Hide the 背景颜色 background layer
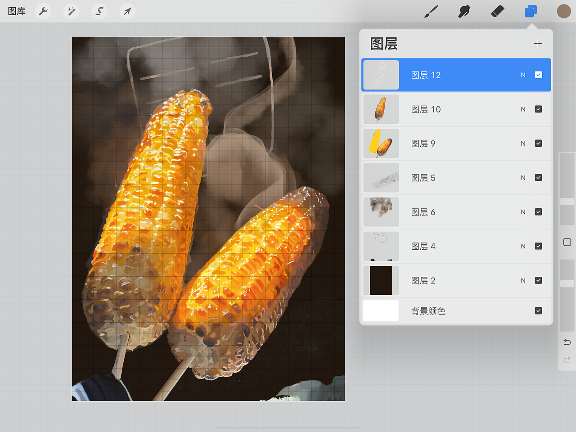 pos(538,310)
